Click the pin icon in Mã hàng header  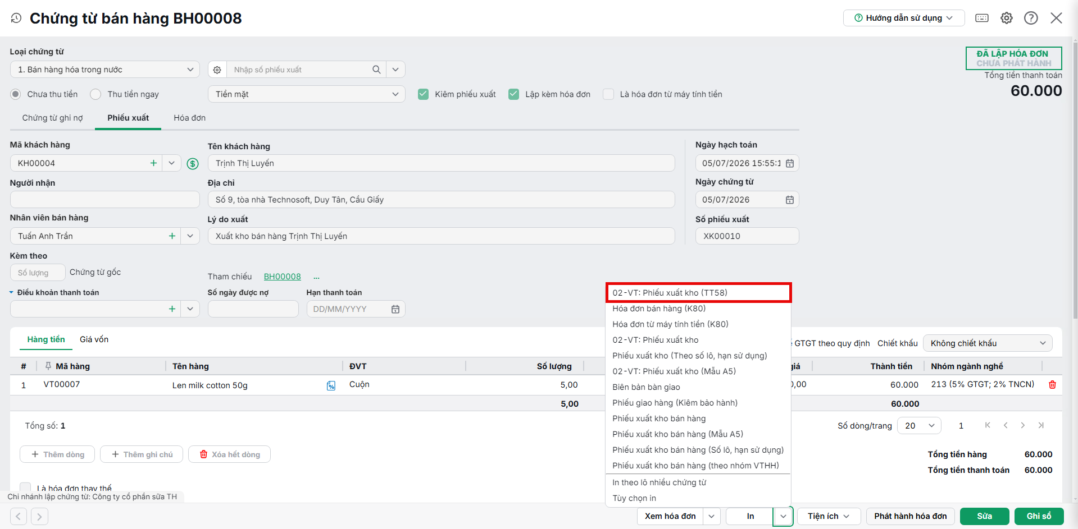[x=48, y=366]
